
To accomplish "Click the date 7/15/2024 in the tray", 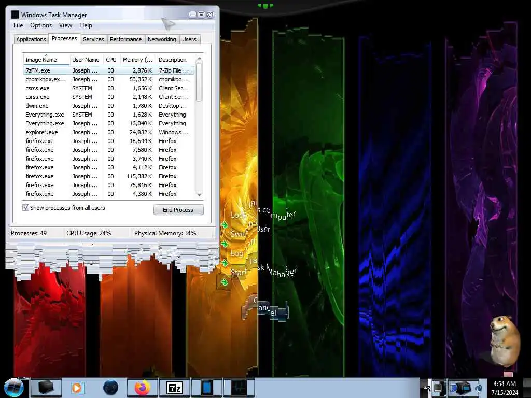I will pos(505,393).
